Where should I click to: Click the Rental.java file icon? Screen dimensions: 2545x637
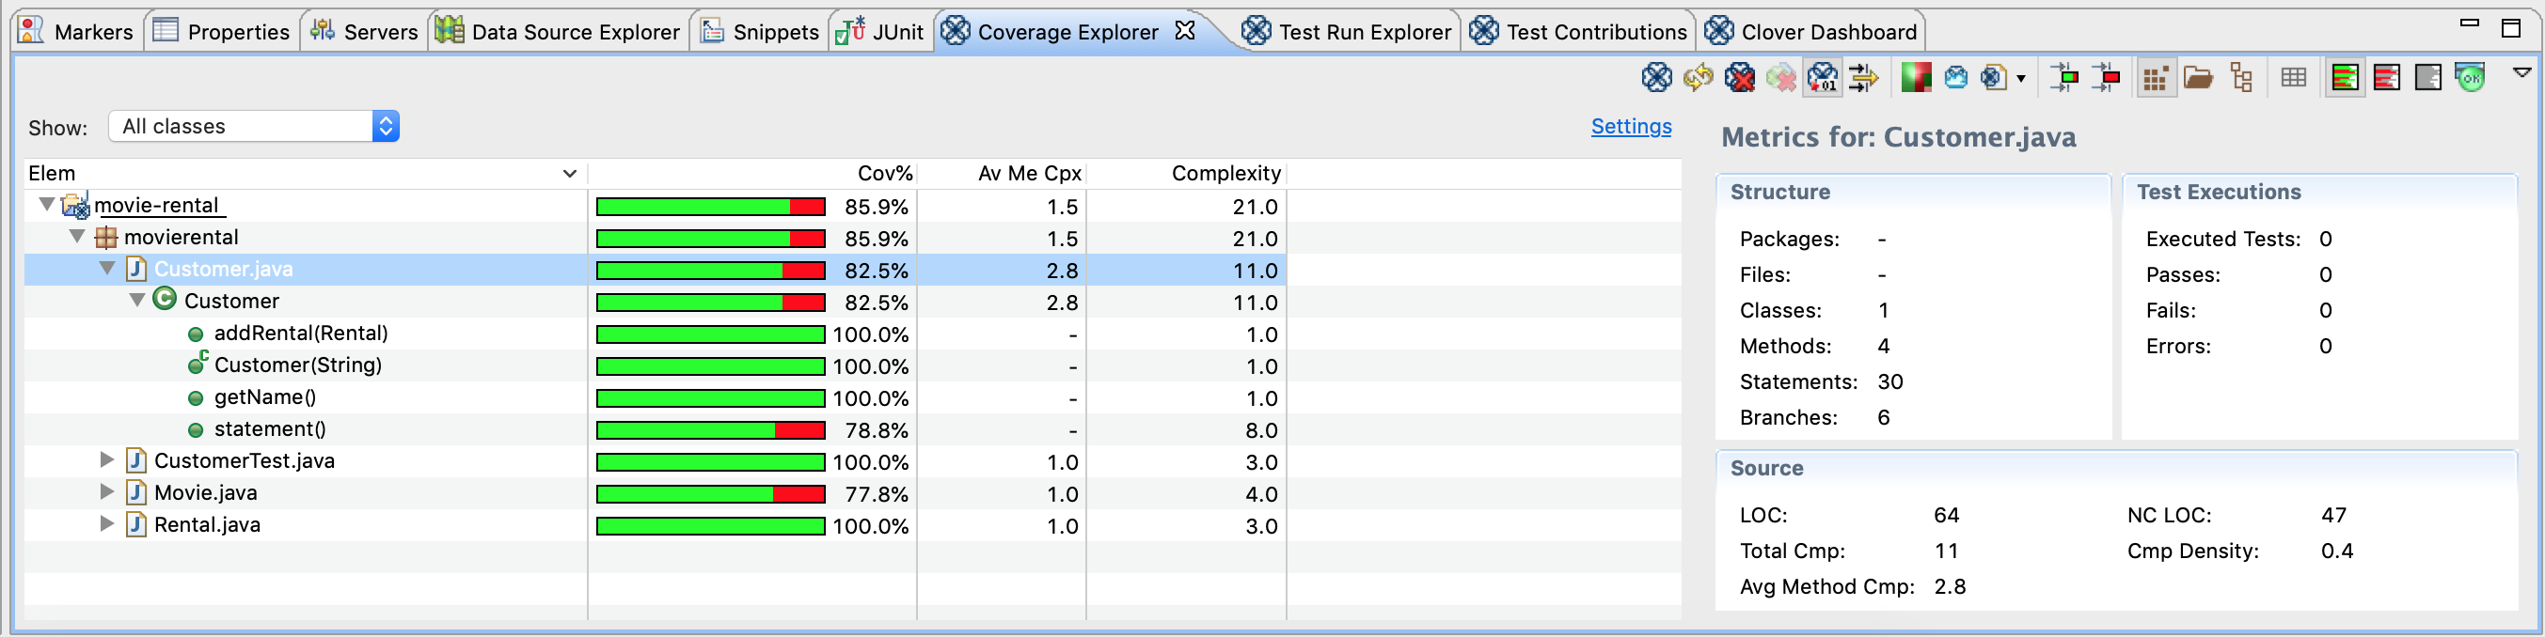click(x=136, y=523)
